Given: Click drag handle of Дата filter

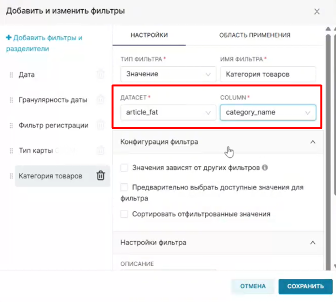Looking at the screenshot, I should (x=11, y=75).
